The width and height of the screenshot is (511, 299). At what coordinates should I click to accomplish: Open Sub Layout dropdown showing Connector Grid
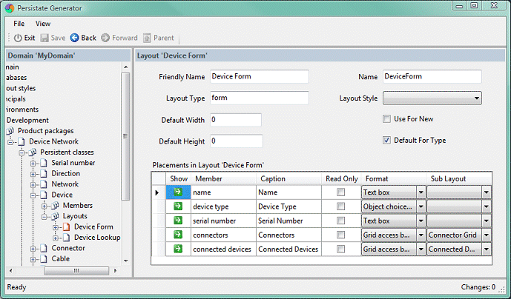[487, 235]
